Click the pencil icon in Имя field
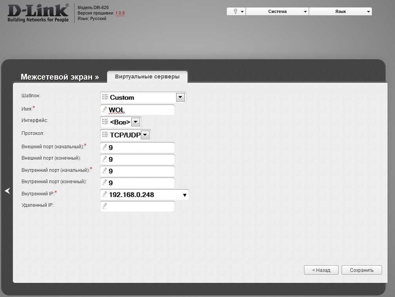The height and width of the screenshot is (297, 395). (105, 109)
